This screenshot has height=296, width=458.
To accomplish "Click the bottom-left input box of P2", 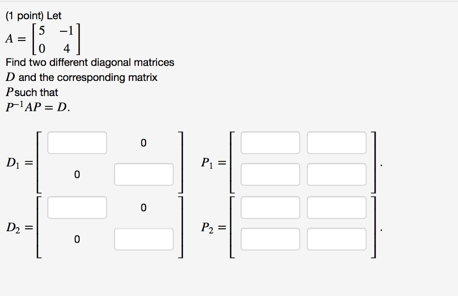I will coord(270,239).
